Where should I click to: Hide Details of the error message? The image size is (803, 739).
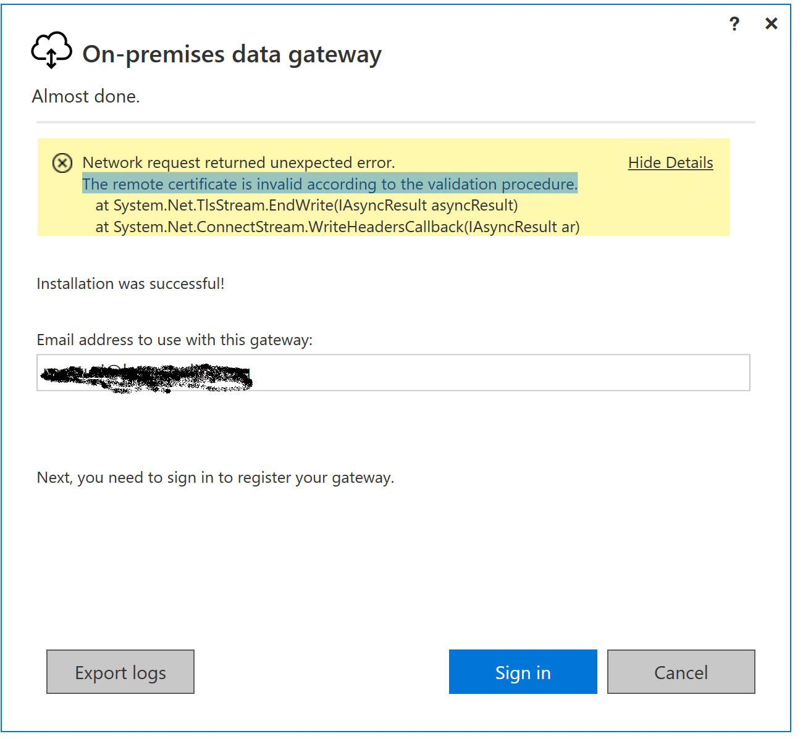click(x=671, y=162)
